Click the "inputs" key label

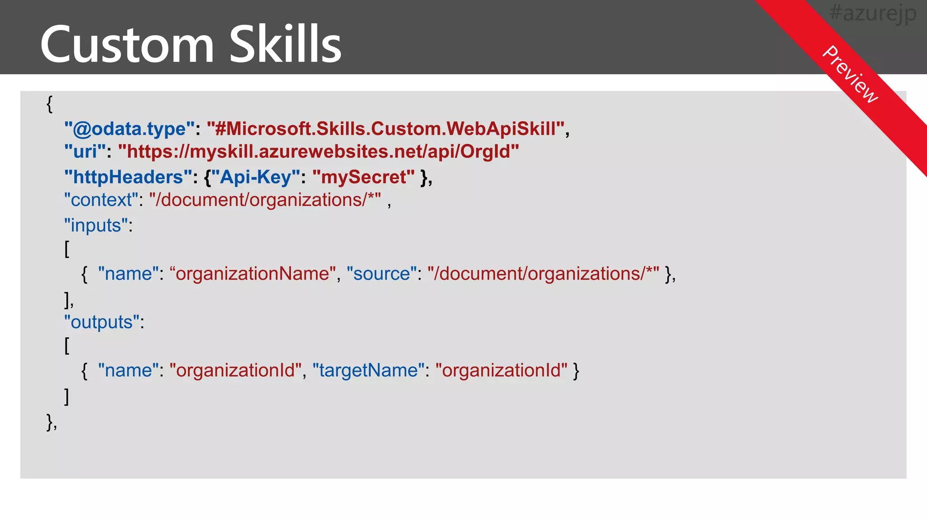pyautogui.click(x=96, y=225)
